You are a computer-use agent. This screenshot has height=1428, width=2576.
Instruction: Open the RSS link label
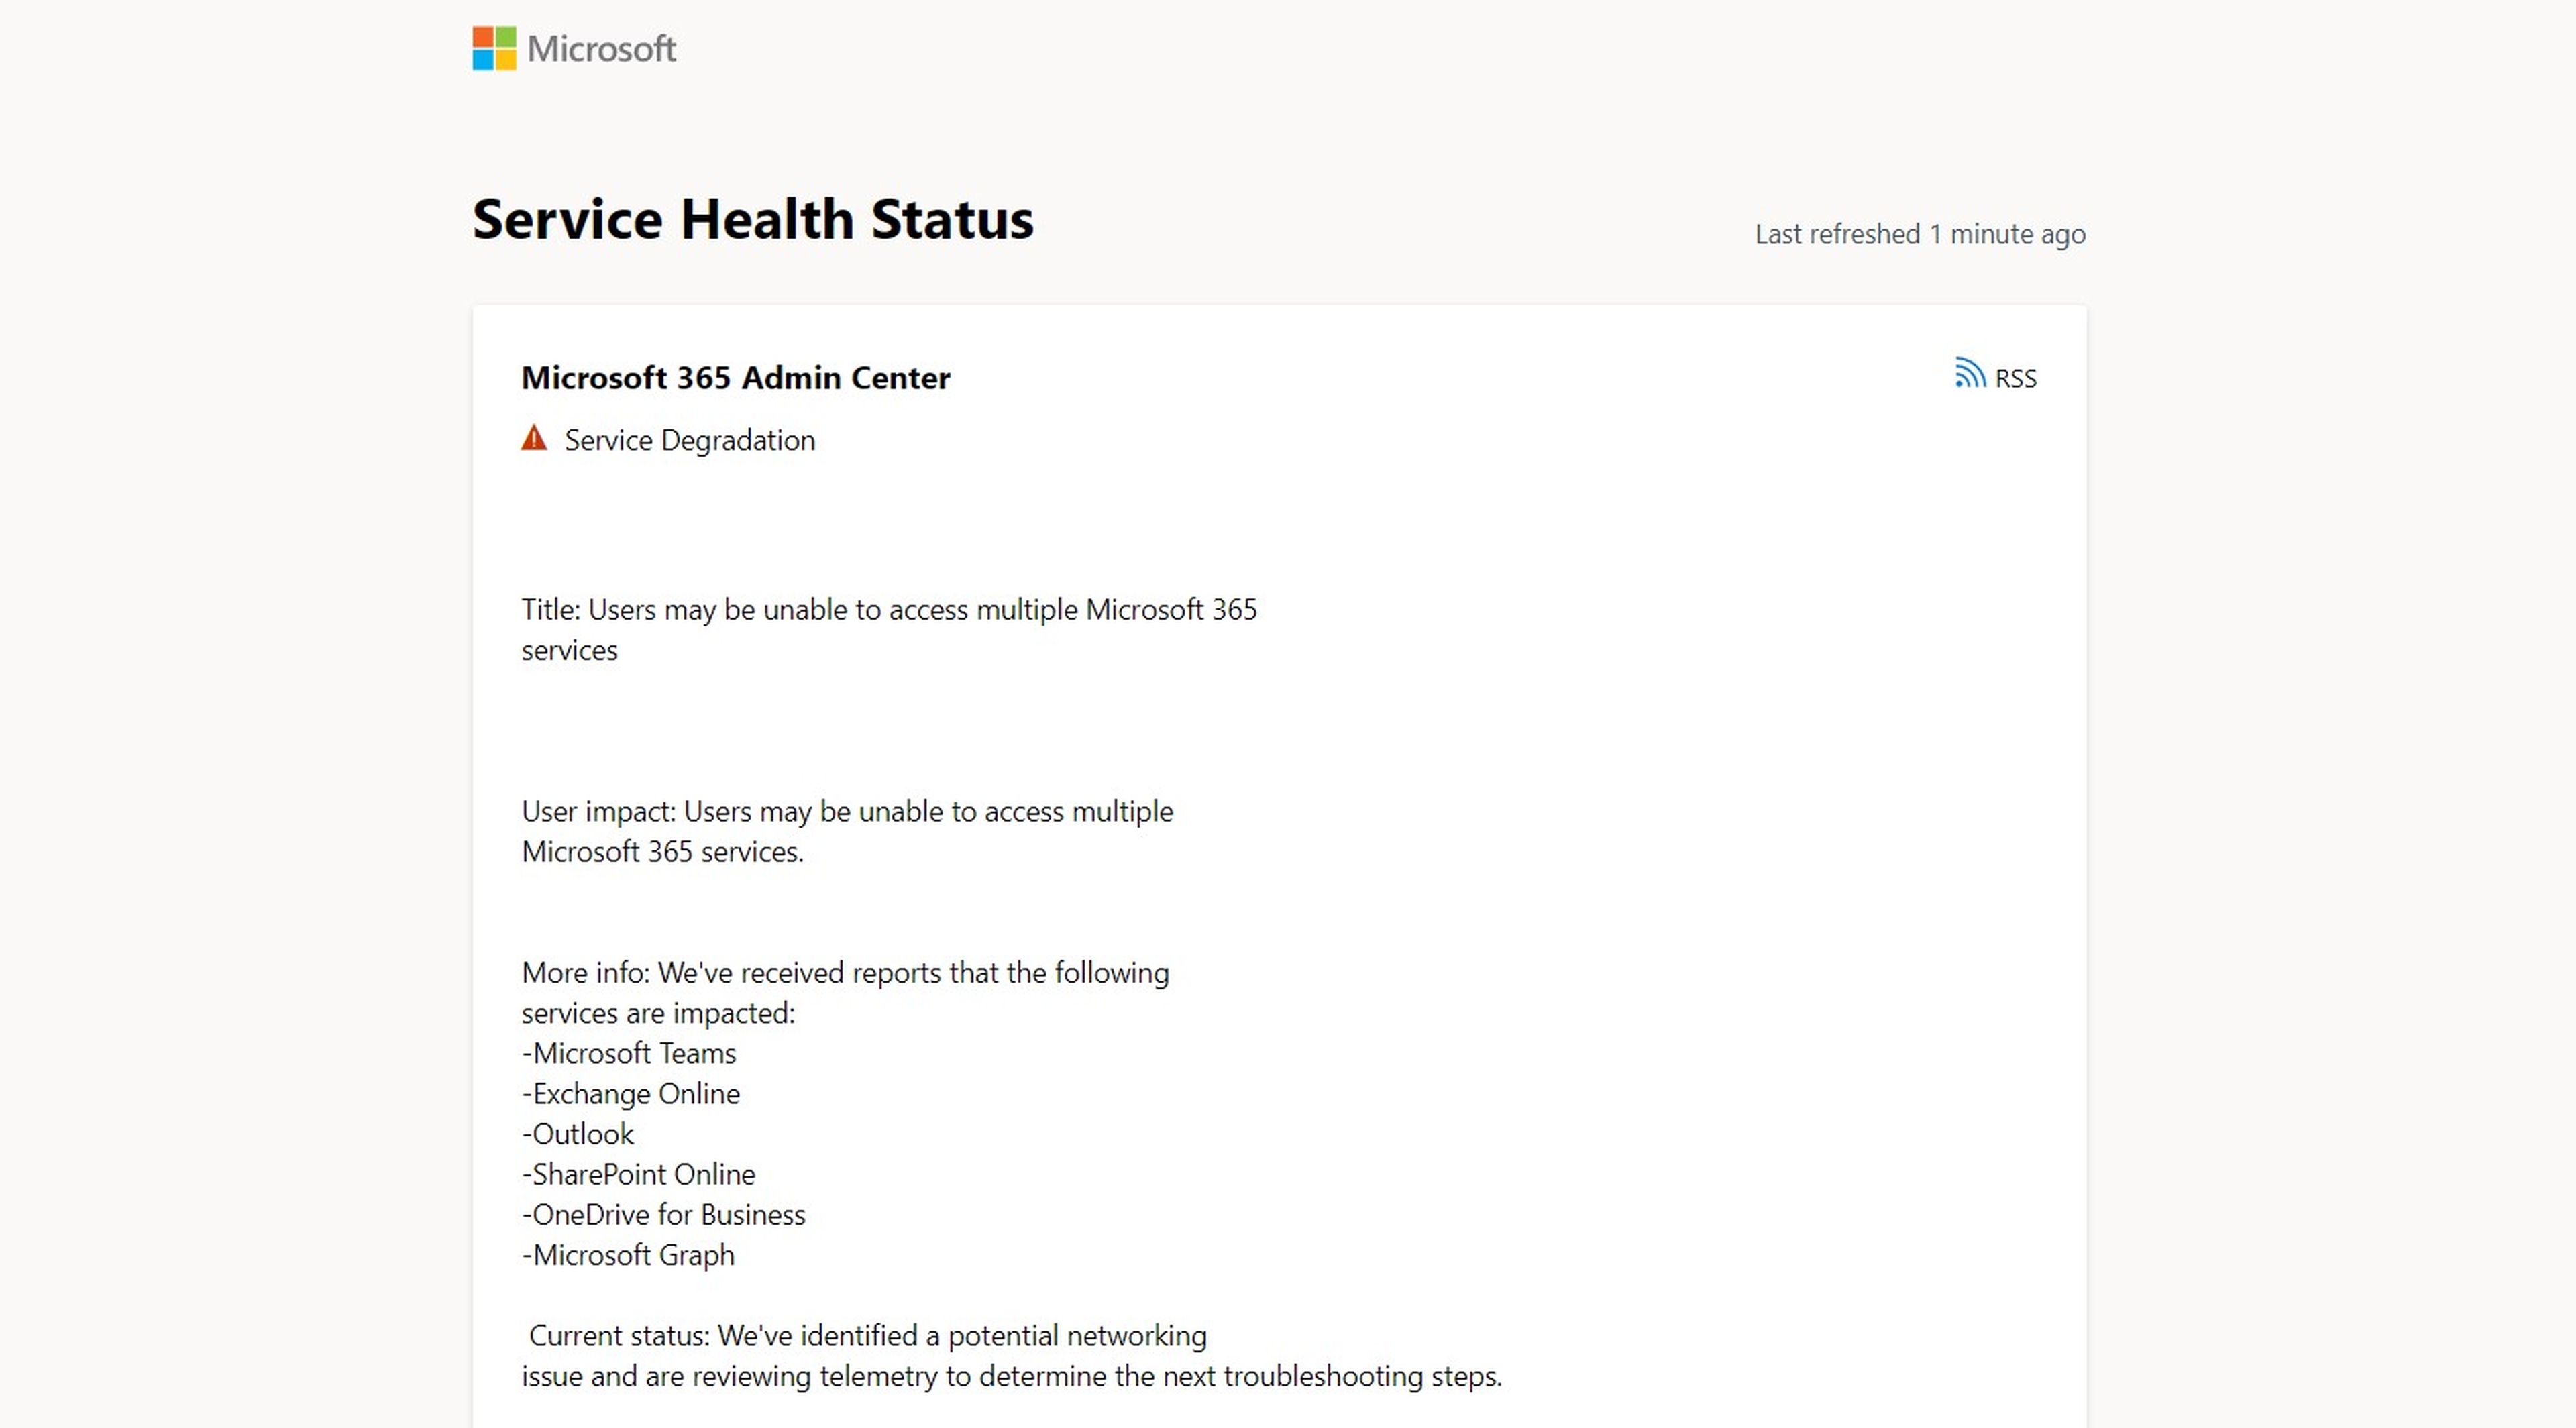tap(2015, 378)
